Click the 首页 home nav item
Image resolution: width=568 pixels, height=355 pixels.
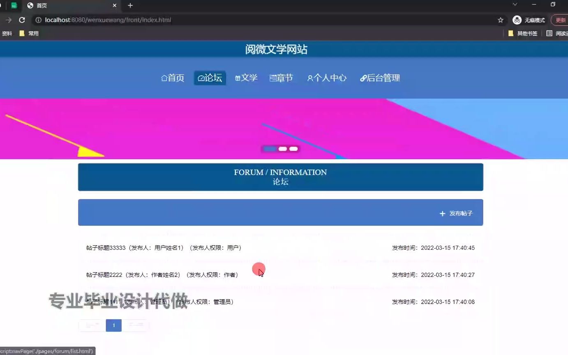click(x=173, y=78)
